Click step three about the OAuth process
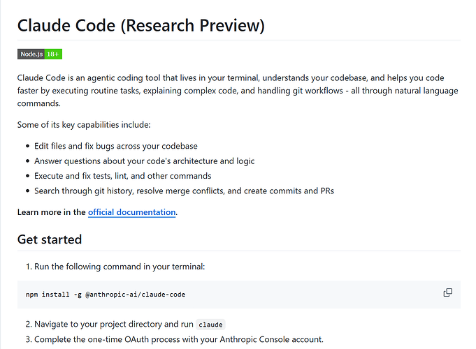Viewport: 476px width, 349px height. point(179,339)
